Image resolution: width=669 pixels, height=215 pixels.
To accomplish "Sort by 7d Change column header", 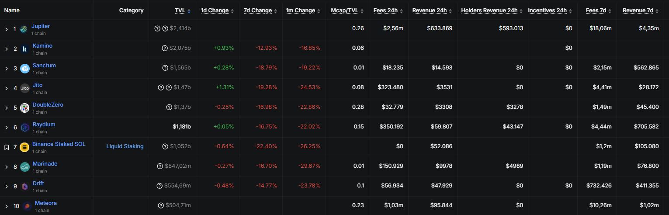I will (258, 10).
